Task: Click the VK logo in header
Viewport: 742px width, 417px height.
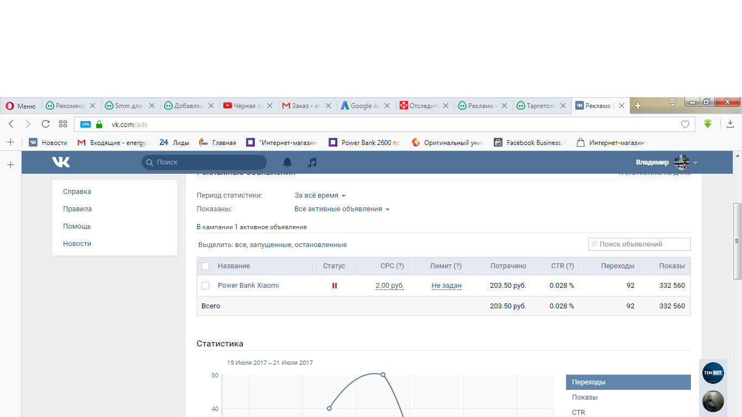Action: pyautogui.click(x=61, y=162)
